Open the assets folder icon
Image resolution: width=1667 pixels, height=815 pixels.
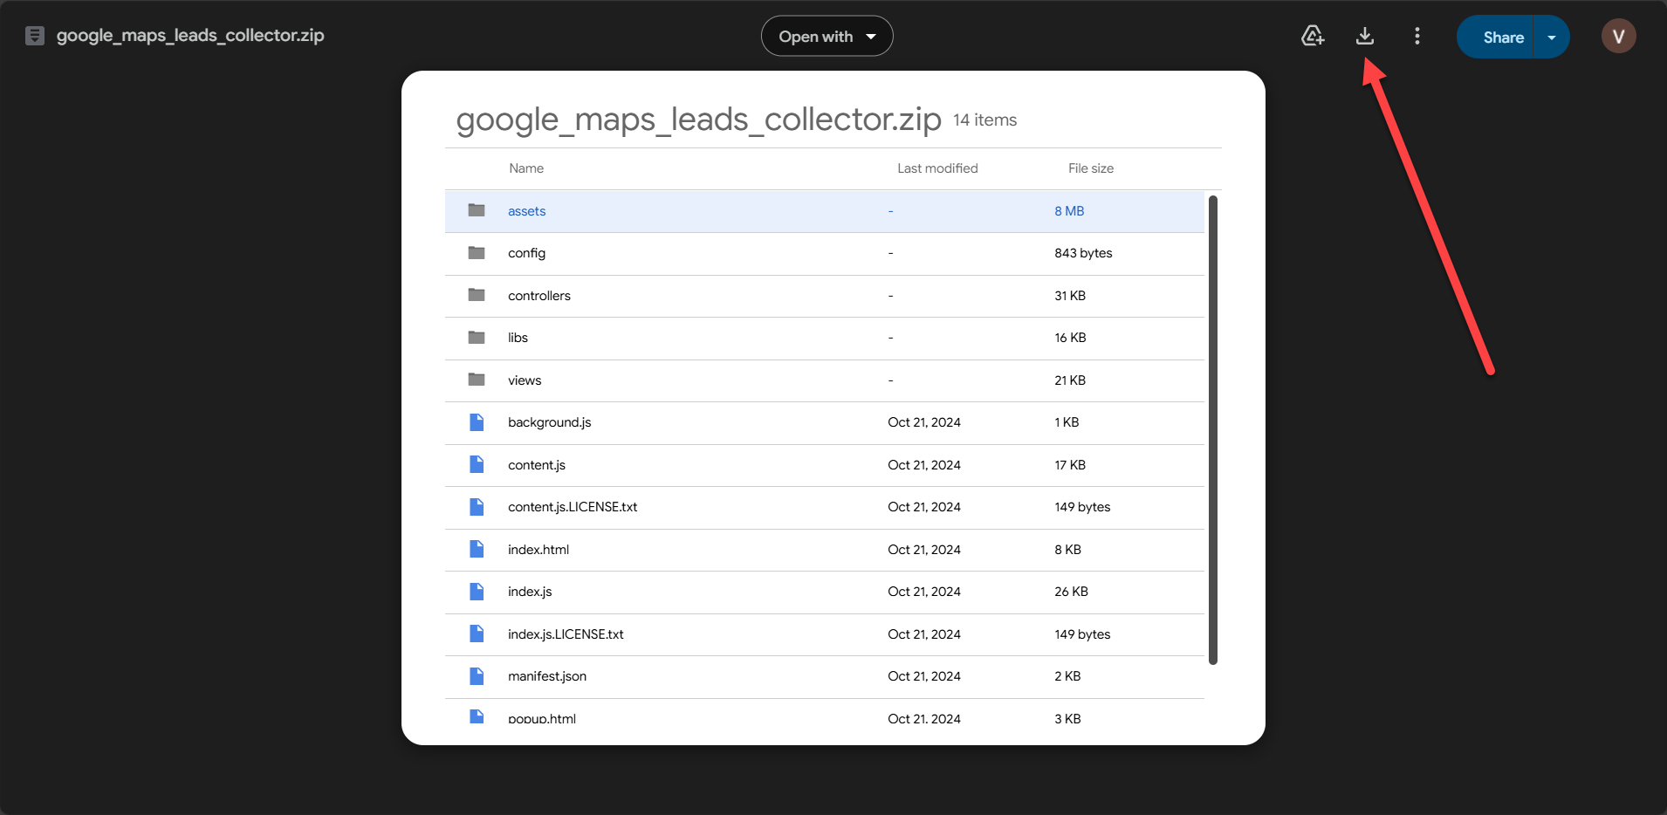tap(477, 210)
